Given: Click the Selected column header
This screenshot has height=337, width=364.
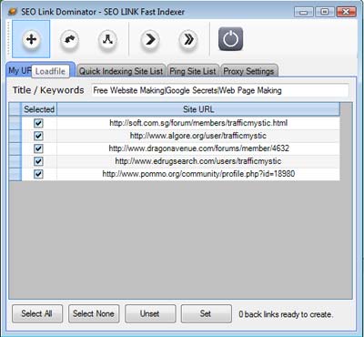Looking at the screenshot, I should 39,109.
